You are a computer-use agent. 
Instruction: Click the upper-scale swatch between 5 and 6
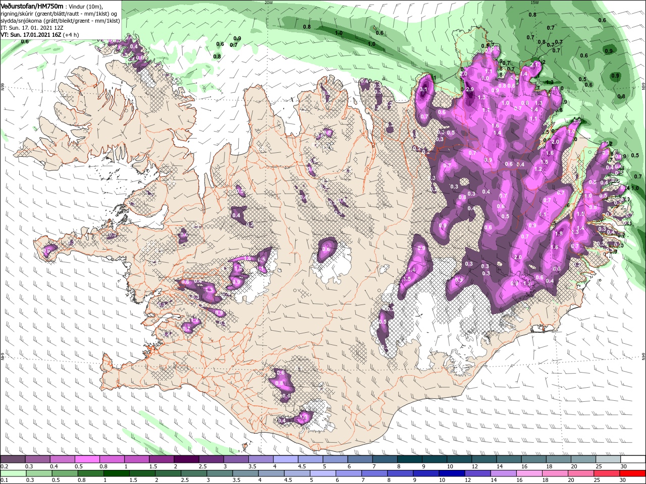click(x=335, y=459)
